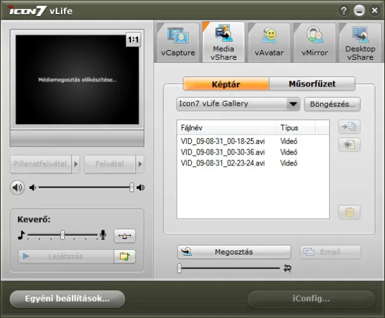Image resolution: width=385 pixels, height=318 pixels.
Task: Select the Műsorfüzet sub-tab
Action: pyautogui.click(x=312, y=84)
